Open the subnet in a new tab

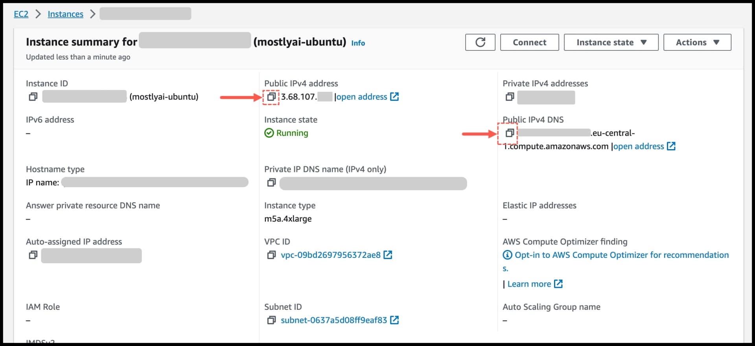tap(395, 320)
